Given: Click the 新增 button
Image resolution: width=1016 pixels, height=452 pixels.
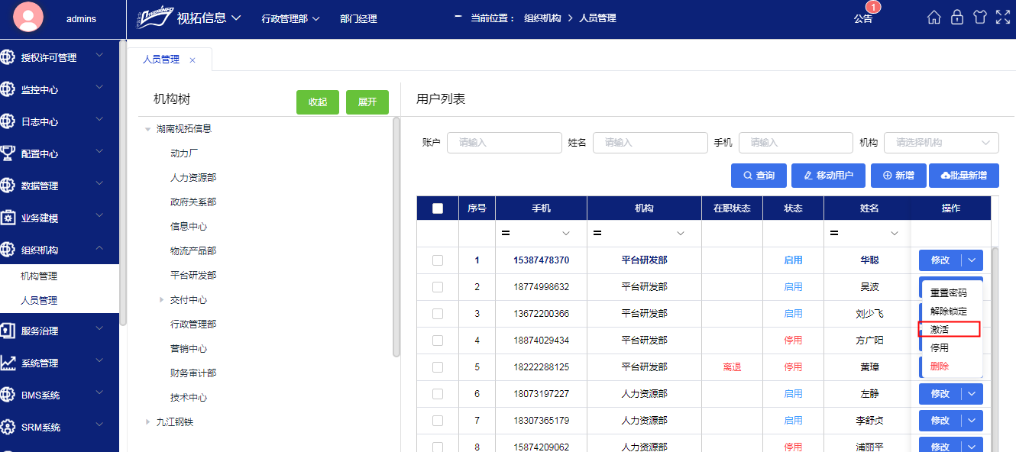Looking at the screenshot, I should 898,176.
